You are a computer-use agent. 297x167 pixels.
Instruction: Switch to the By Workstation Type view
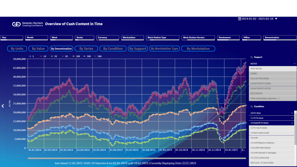coord(164,49)
